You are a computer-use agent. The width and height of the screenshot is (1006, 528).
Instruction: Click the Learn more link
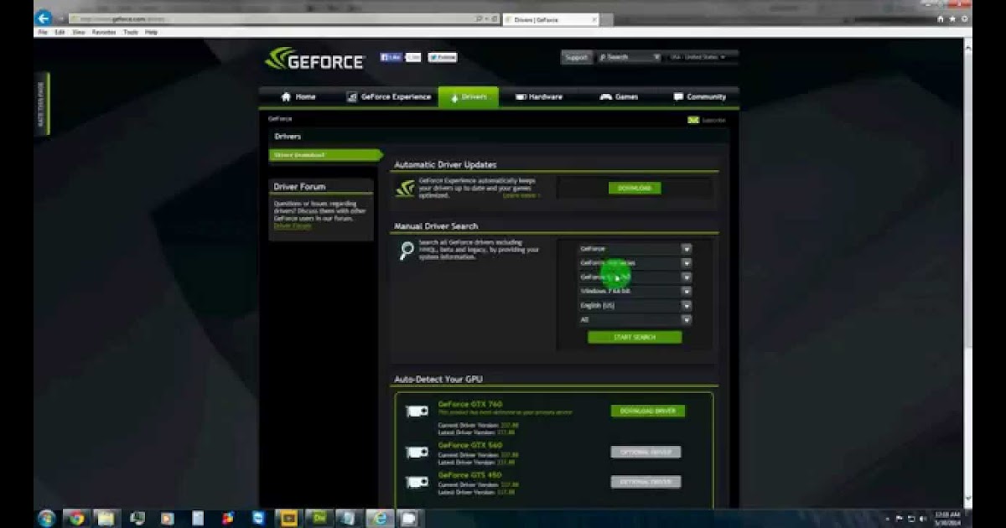pyautogui.click(x=521, y=196)
